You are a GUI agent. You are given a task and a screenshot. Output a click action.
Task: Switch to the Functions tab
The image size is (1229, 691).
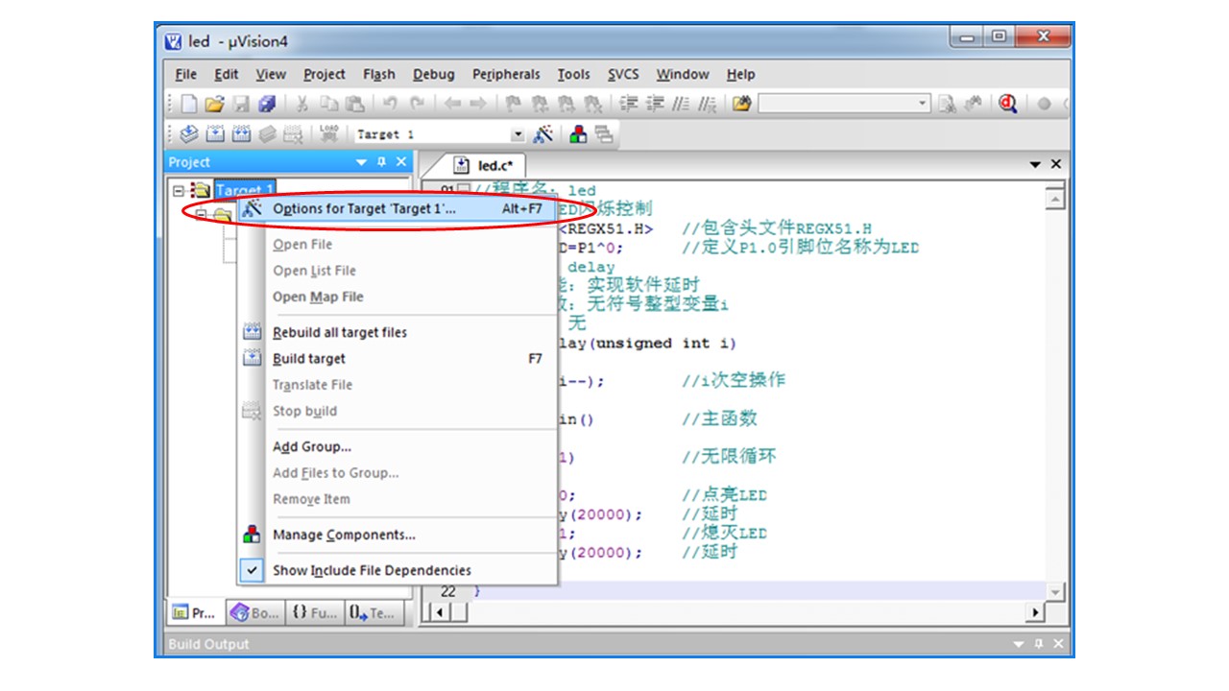[x=313, y=612]
